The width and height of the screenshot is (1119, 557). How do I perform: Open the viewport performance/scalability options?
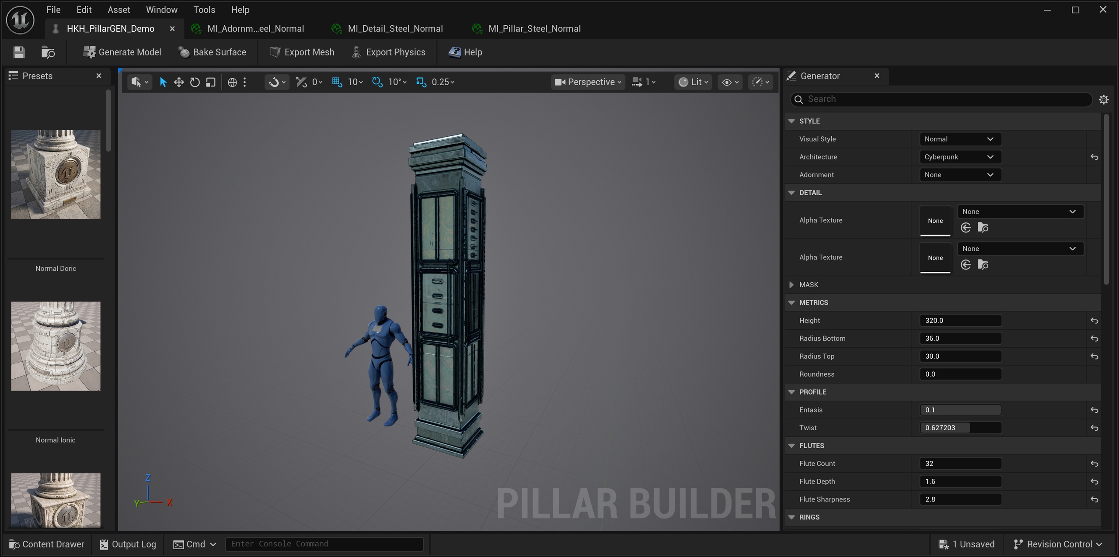tap(760, 82)
